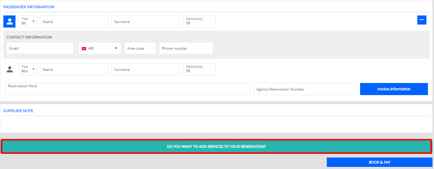This screenshot has width=434, height=169.
Task: Click the grey second passenger person icon
Action: (10, 69)
